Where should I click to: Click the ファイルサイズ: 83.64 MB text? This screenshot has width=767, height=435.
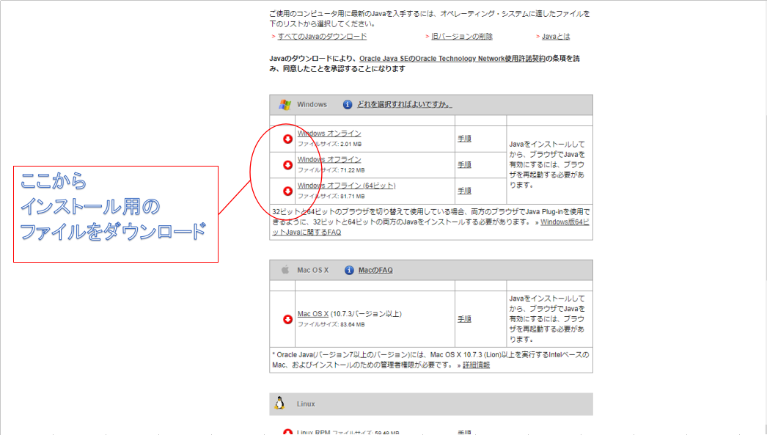click(331, 324)
